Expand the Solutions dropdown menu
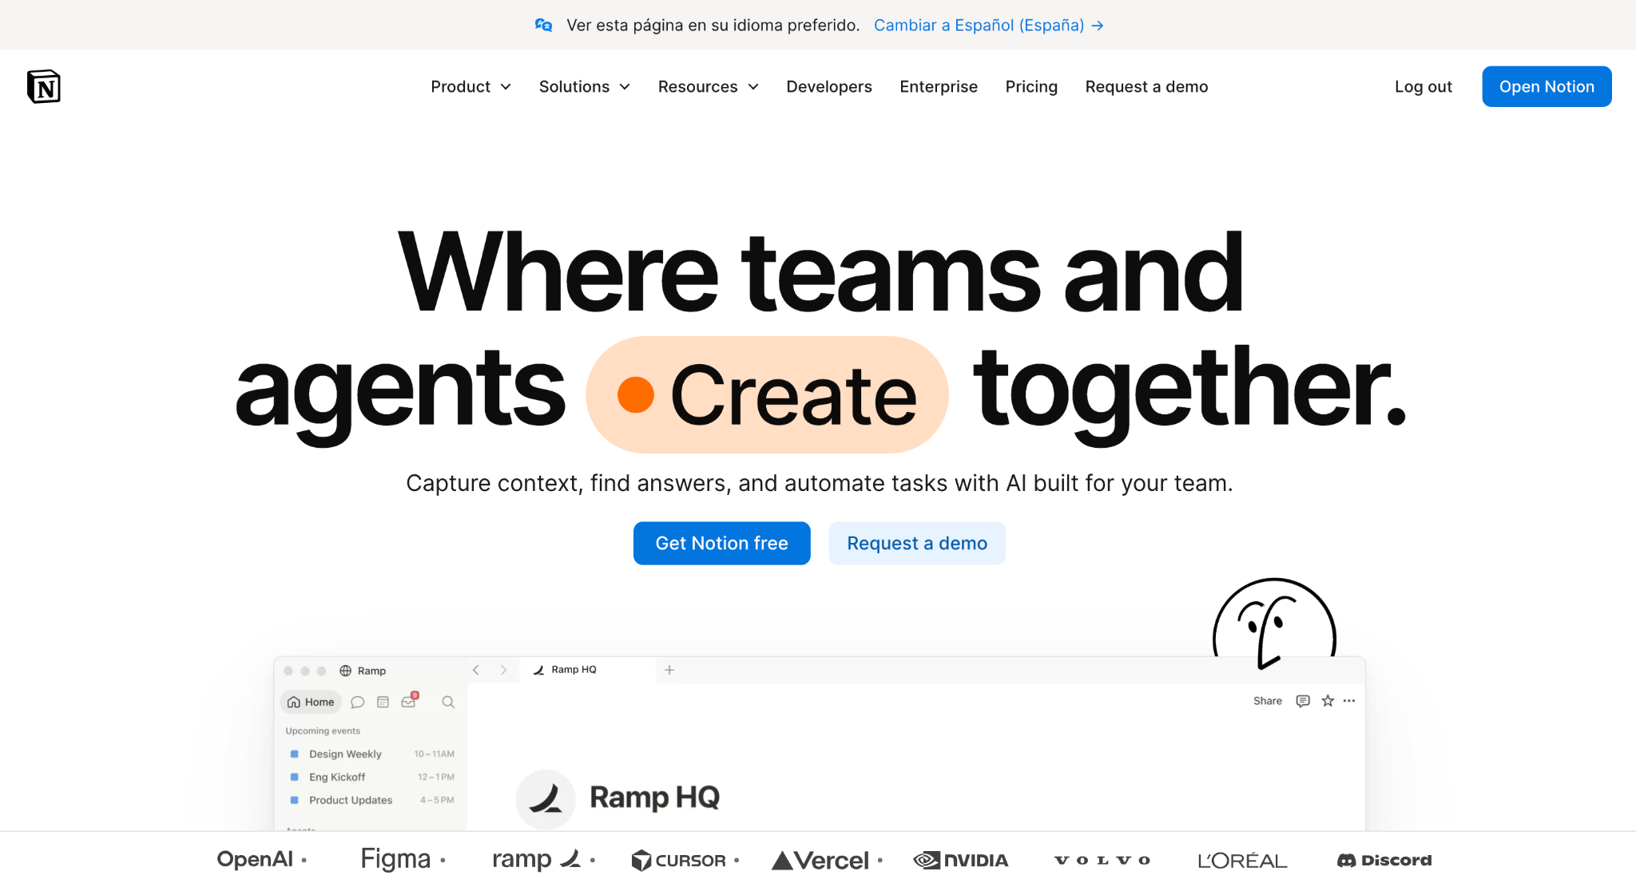 point(585,86)
